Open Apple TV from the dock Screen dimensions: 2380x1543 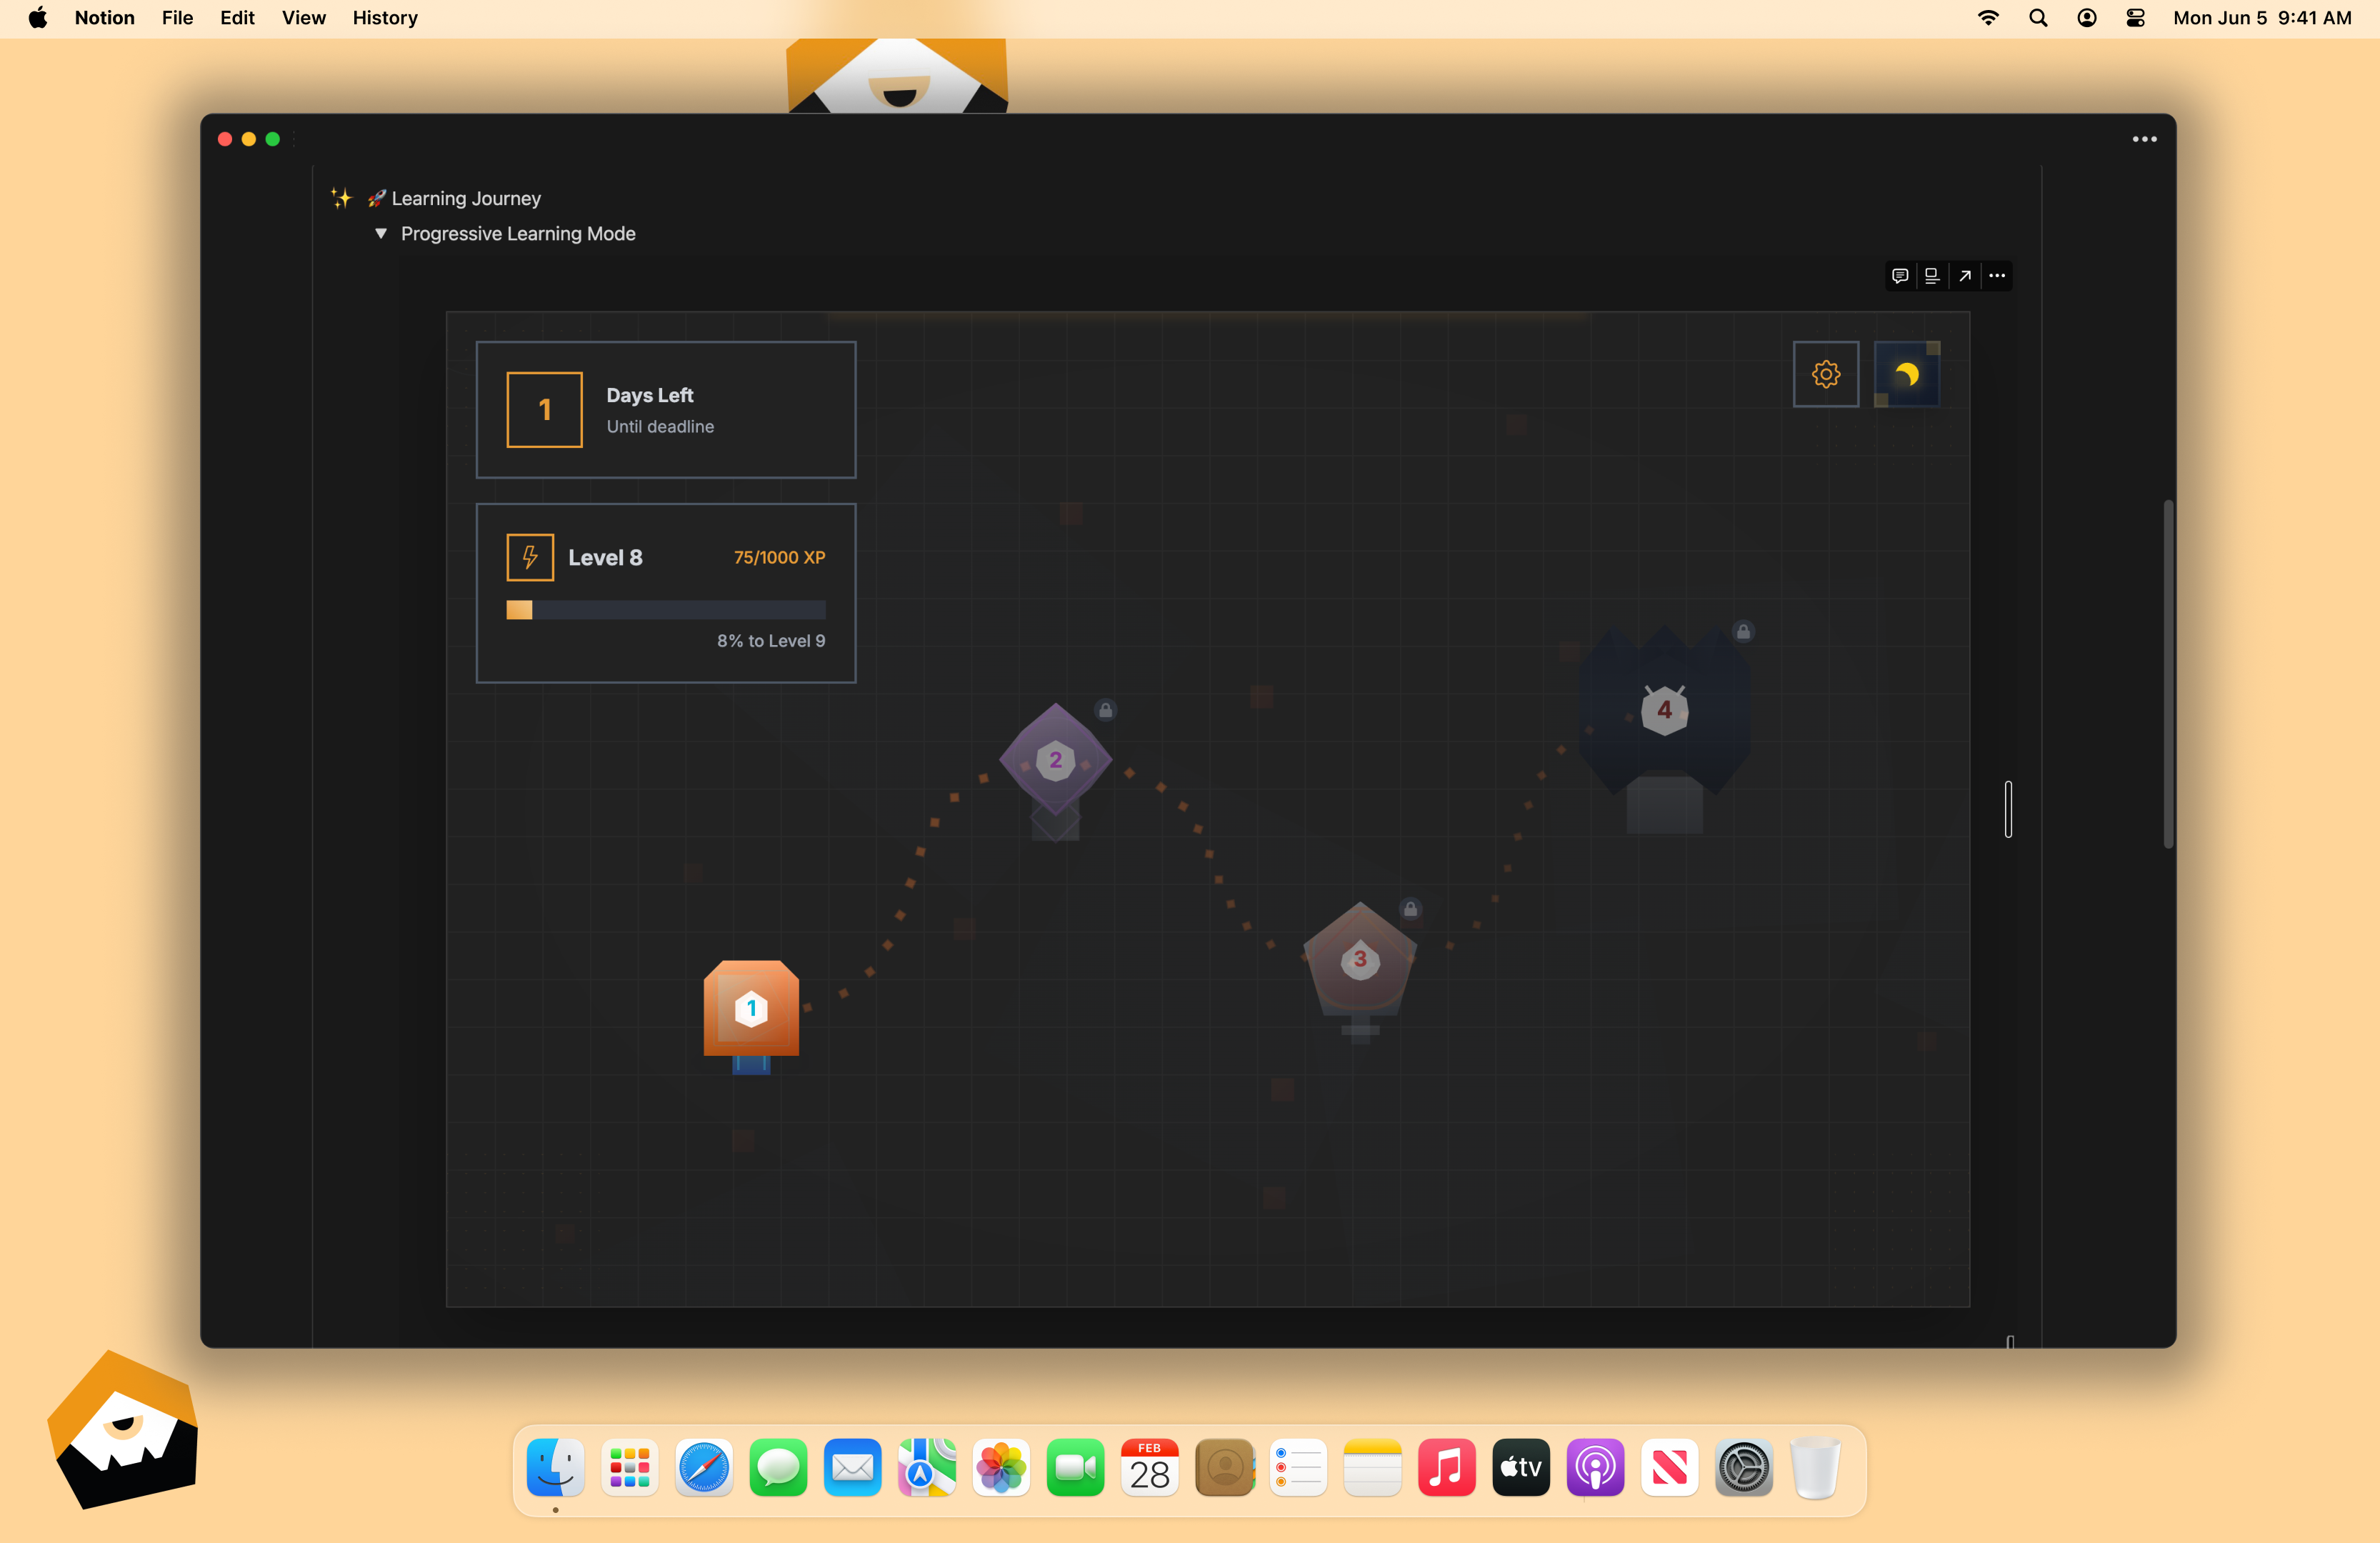1521,1467
